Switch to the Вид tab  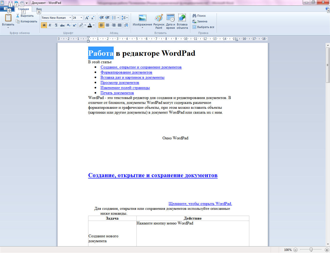tap(39, 9)
